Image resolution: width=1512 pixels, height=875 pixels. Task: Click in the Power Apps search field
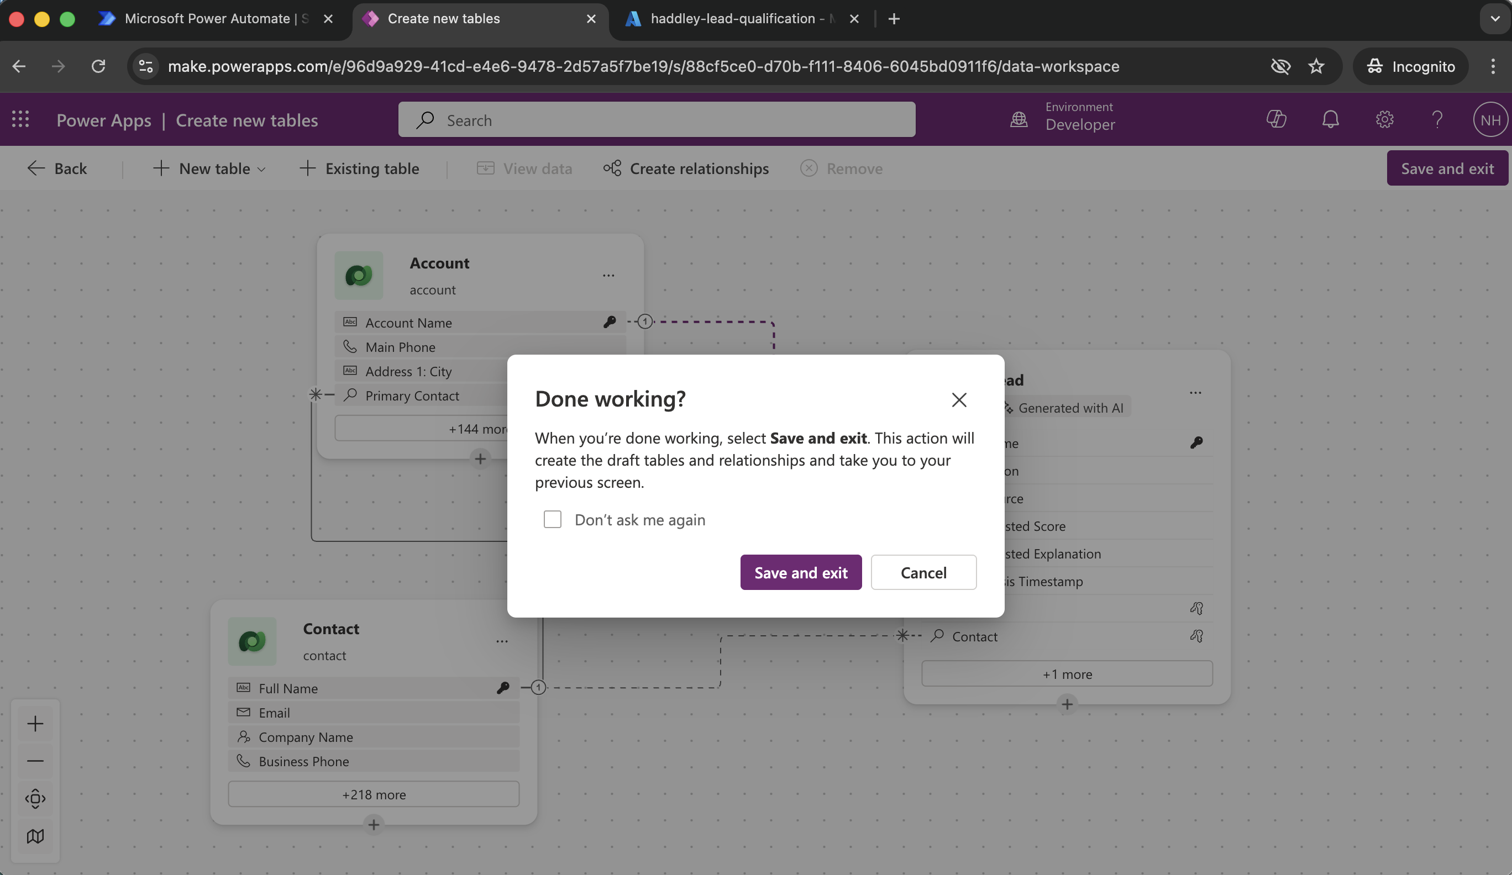point(657,120)
